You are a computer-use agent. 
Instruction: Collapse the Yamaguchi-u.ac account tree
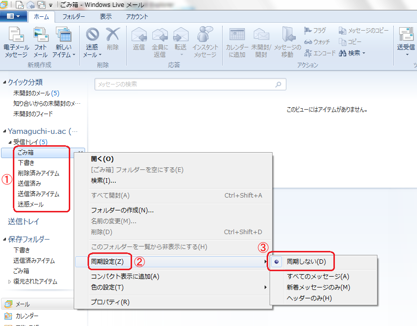click(x=4, y=131)
